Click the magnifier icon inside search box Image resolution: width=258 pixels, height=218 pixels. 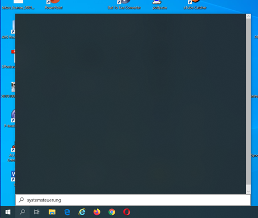[x=21, y=200]
